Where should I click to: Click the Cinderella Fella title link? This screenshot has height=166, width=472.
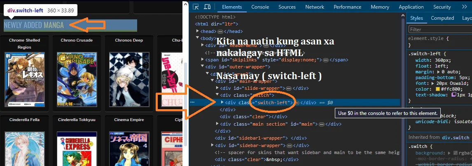tap(25, 119)
